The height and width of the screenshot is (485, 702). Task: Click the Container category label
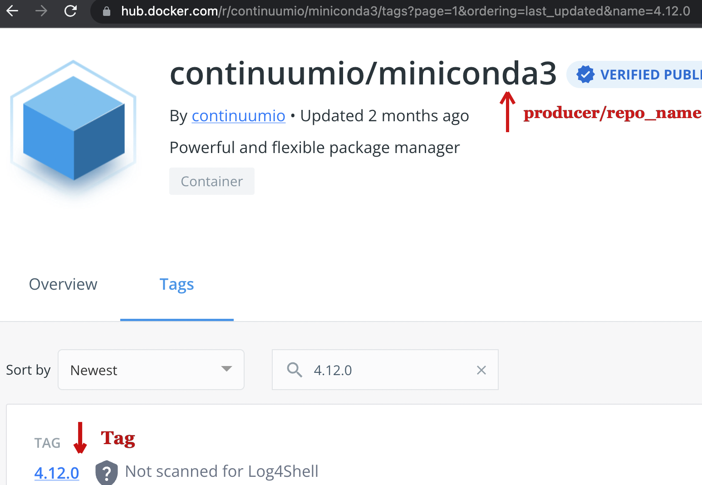[x=212, y=181]
